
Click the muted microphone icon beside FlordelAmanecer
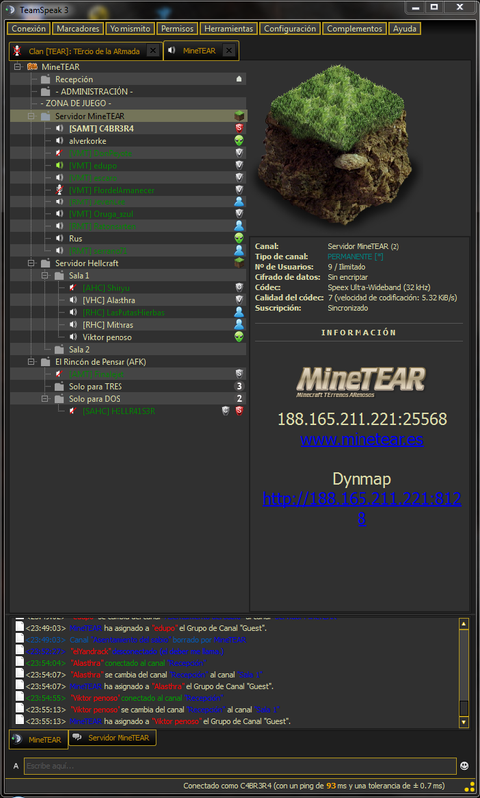tap(59, 190)
